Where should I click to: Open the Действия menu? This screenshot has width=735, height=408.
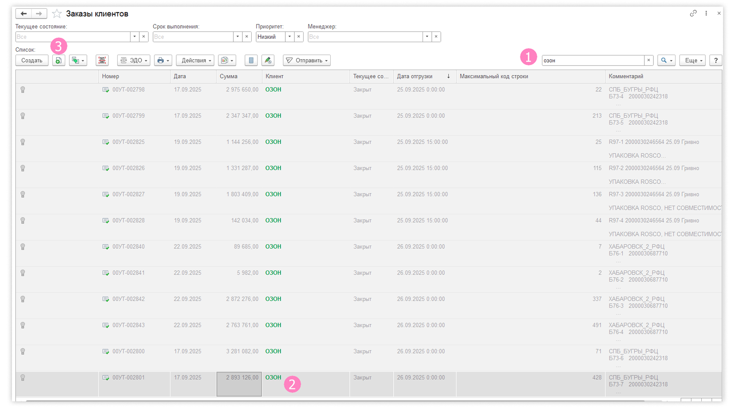pyautogui.click(x=195, y=61)
